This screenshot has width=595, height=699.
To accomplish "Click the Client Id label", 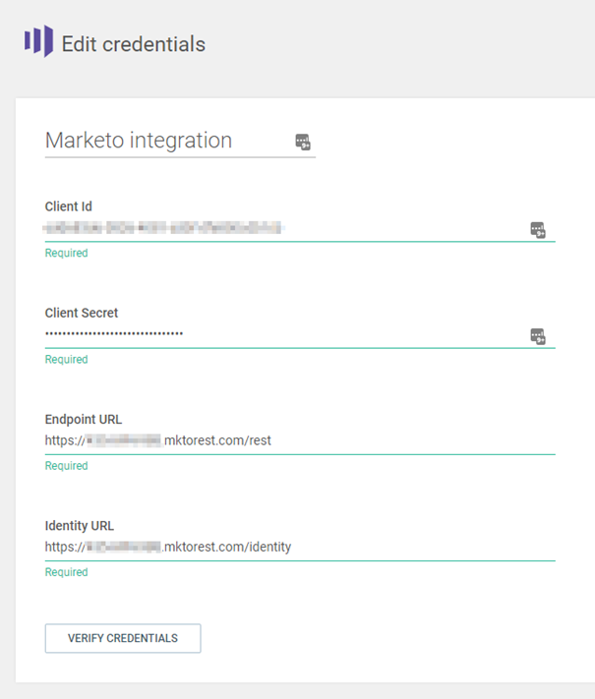I will pos(69,206).
